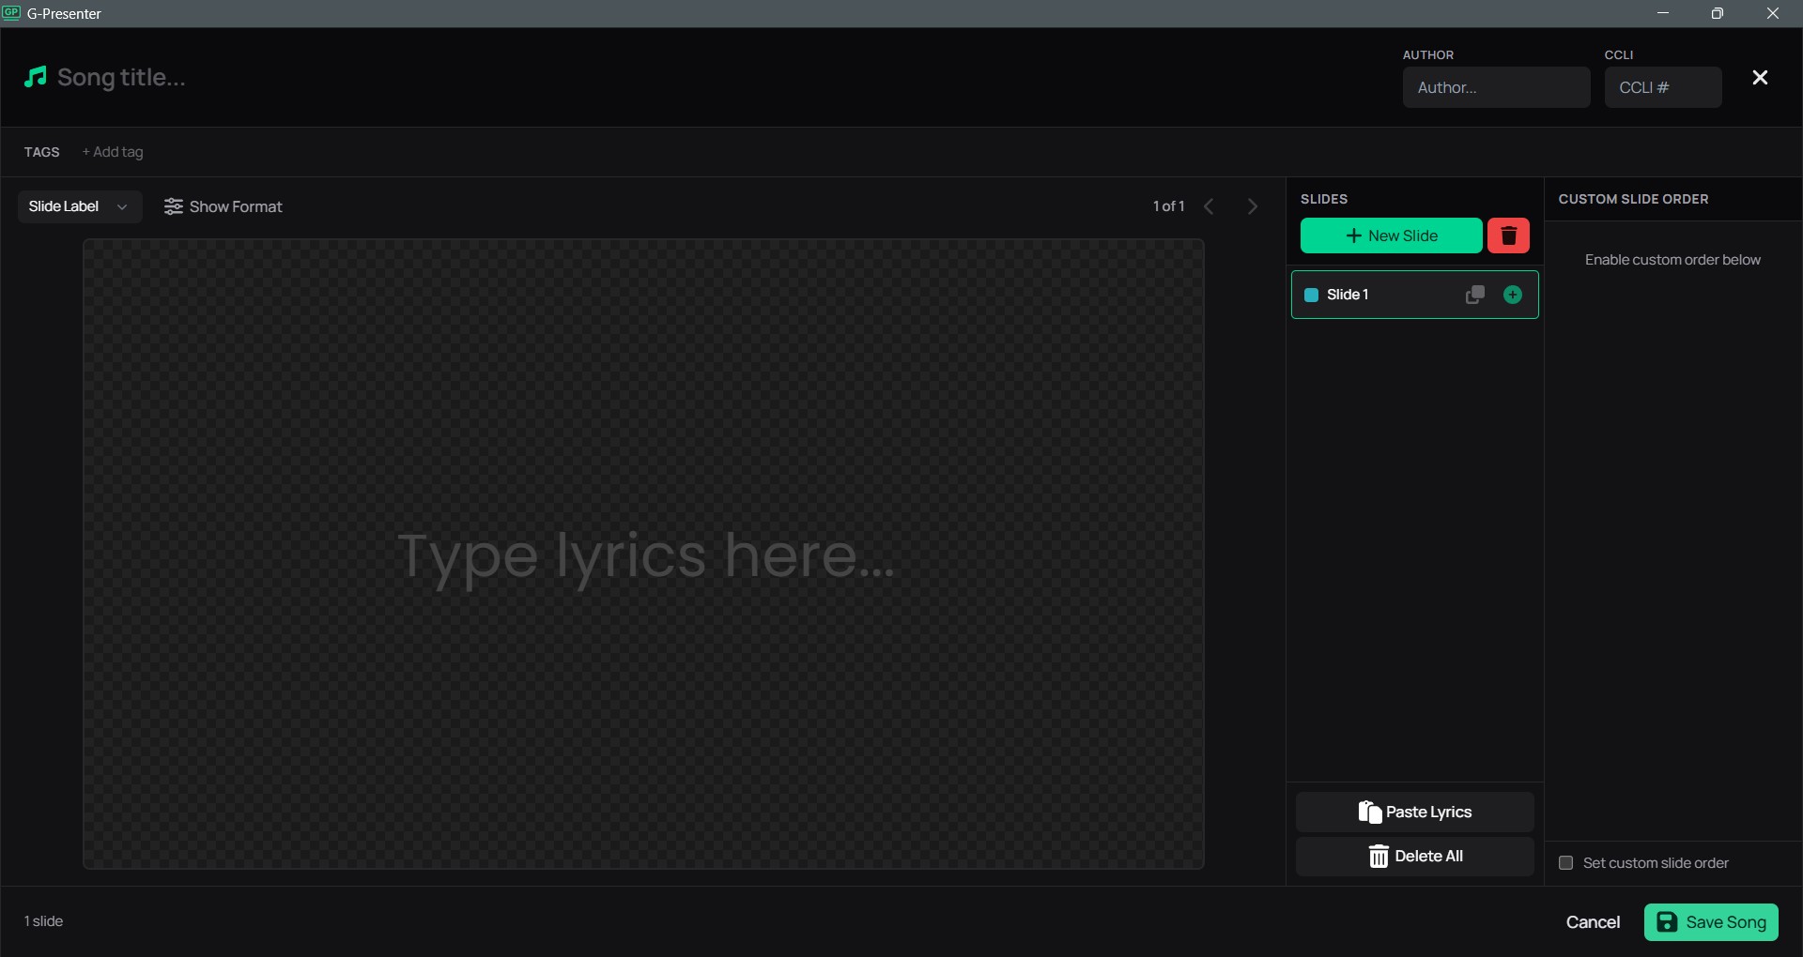Image resolution: width=1803 pixels, height=957 pixels.
Task: Click the Author input field
Action: [x=1497, y=86]
